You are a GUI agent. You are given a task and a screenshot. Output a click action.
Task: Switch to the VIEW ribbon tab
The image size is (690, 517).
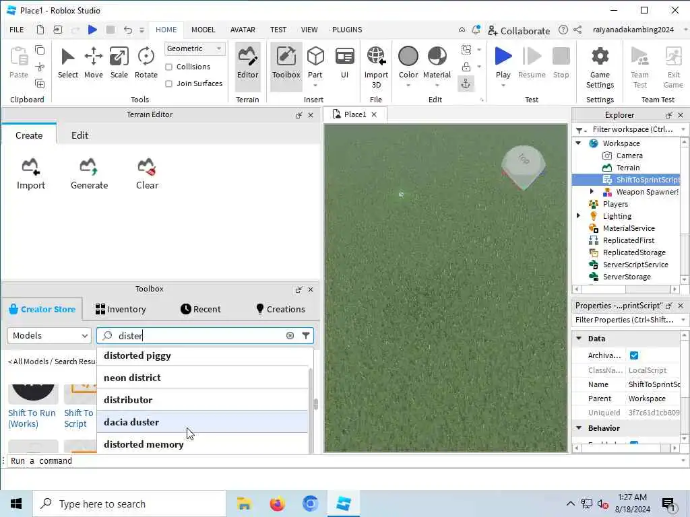point(309,30)
